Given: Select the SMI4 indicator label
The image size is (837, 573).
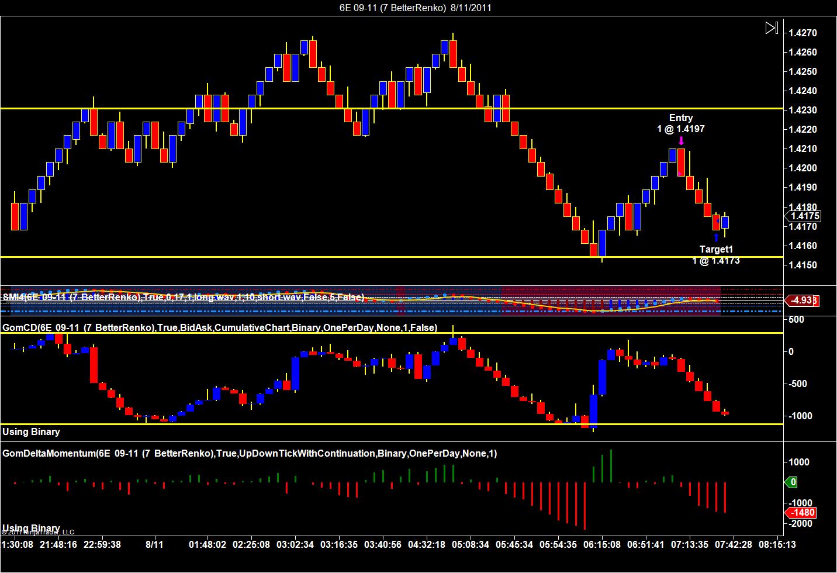Looking at the screenshot, I should (183, 298).
